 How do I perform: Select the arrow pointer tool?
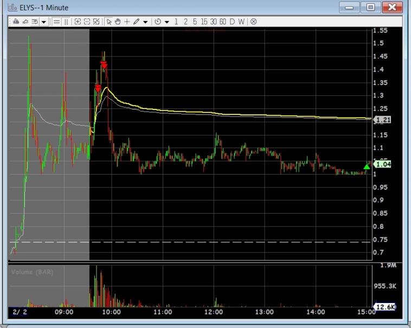[x=109, y=22]
